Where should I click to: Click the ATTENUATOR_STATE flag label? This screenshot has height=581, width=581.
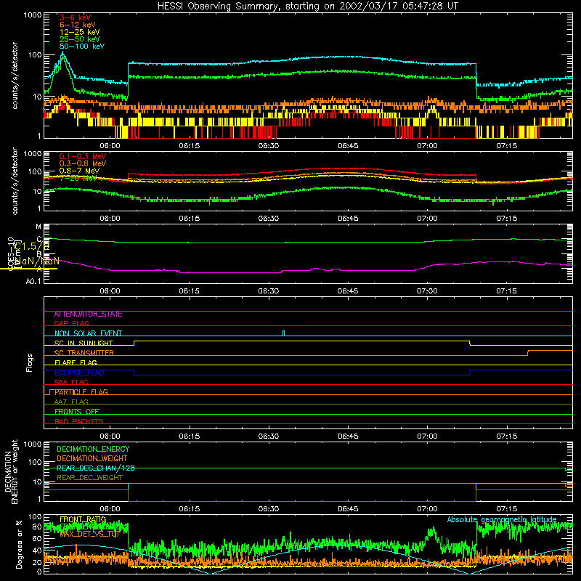(88, 314)
